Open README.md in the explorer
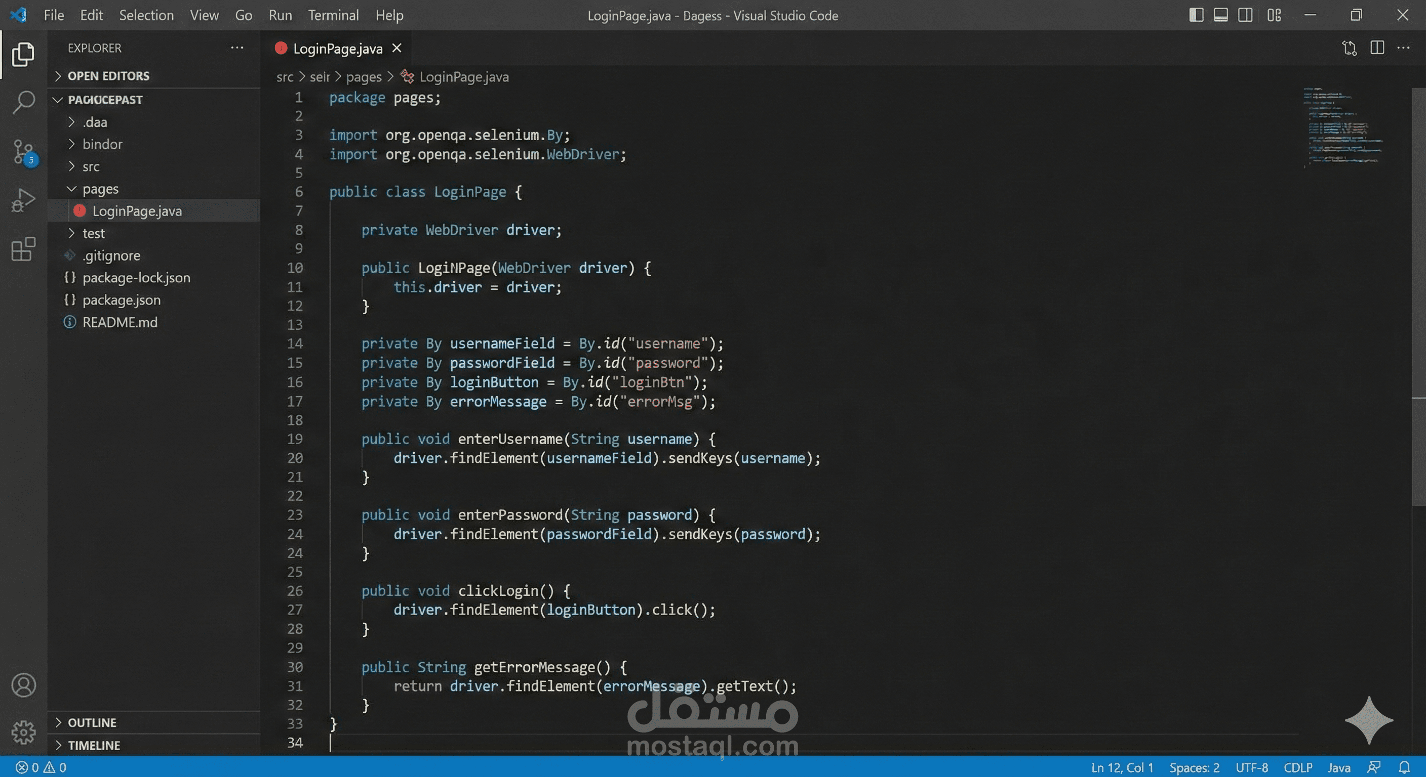1426x777 pixels. (120, 322)
